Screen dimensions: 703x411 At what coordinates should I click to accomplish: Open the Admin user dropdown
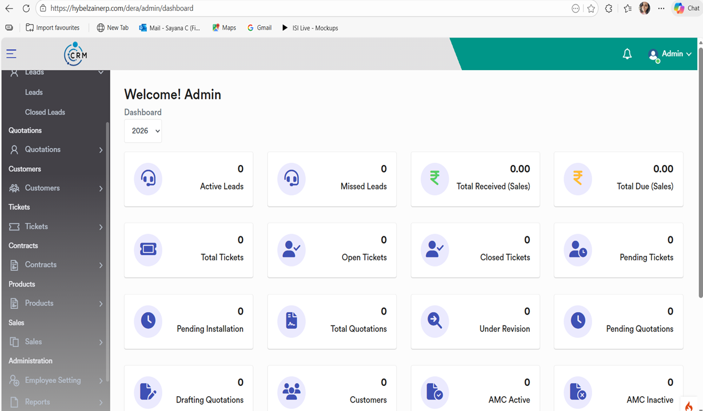pos(670,54)
